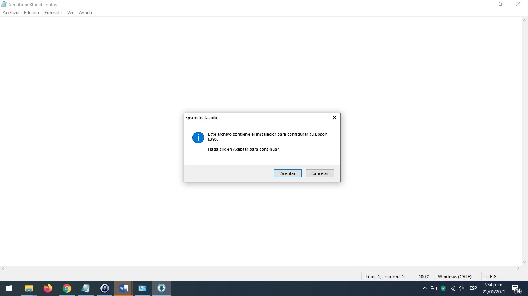Close the Bloc de notas window
528x296 pixels.
518,4
